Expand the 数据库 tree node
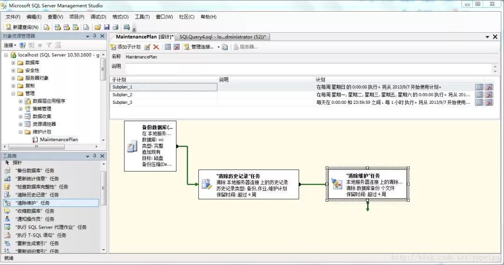 (14, 63)
